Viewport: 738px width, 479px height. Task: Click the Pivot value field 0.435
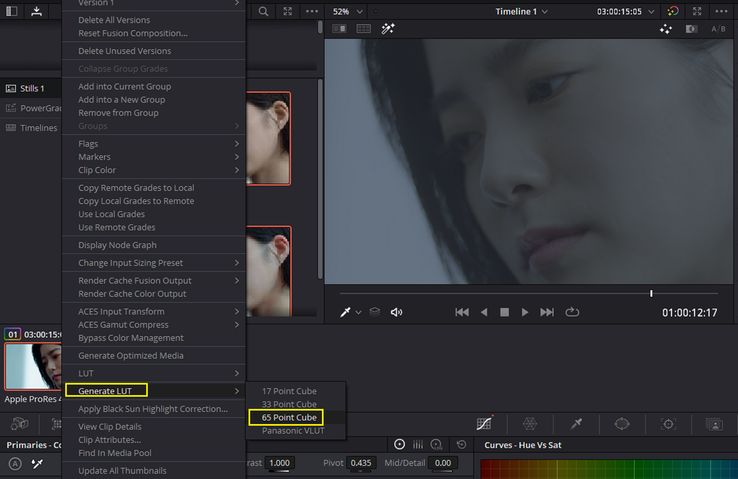(361, 463)
